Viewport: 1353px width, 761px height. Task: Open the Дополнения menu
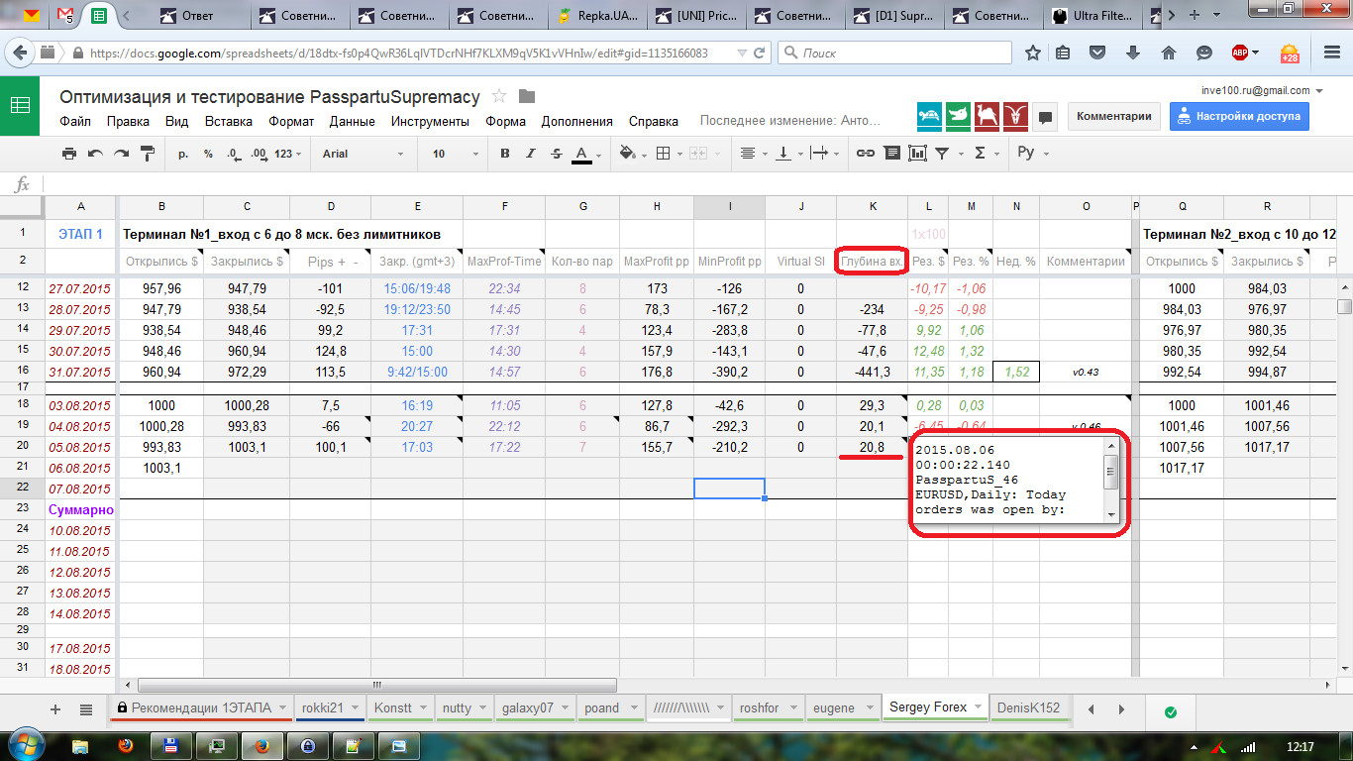tap(576, 121)
